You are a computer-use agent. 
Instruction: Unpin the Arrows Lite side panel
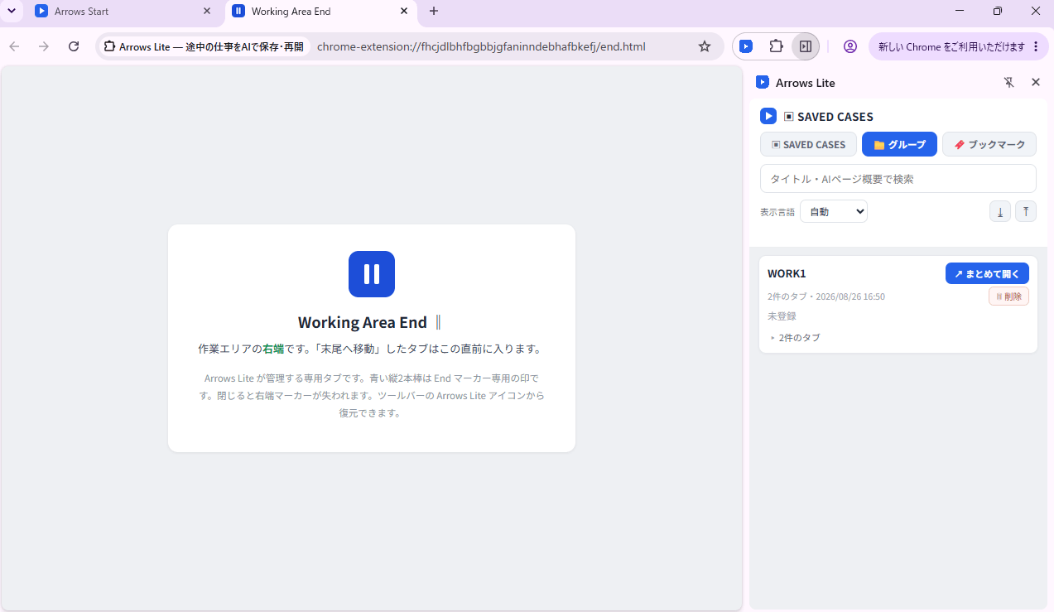(1008, 82)
